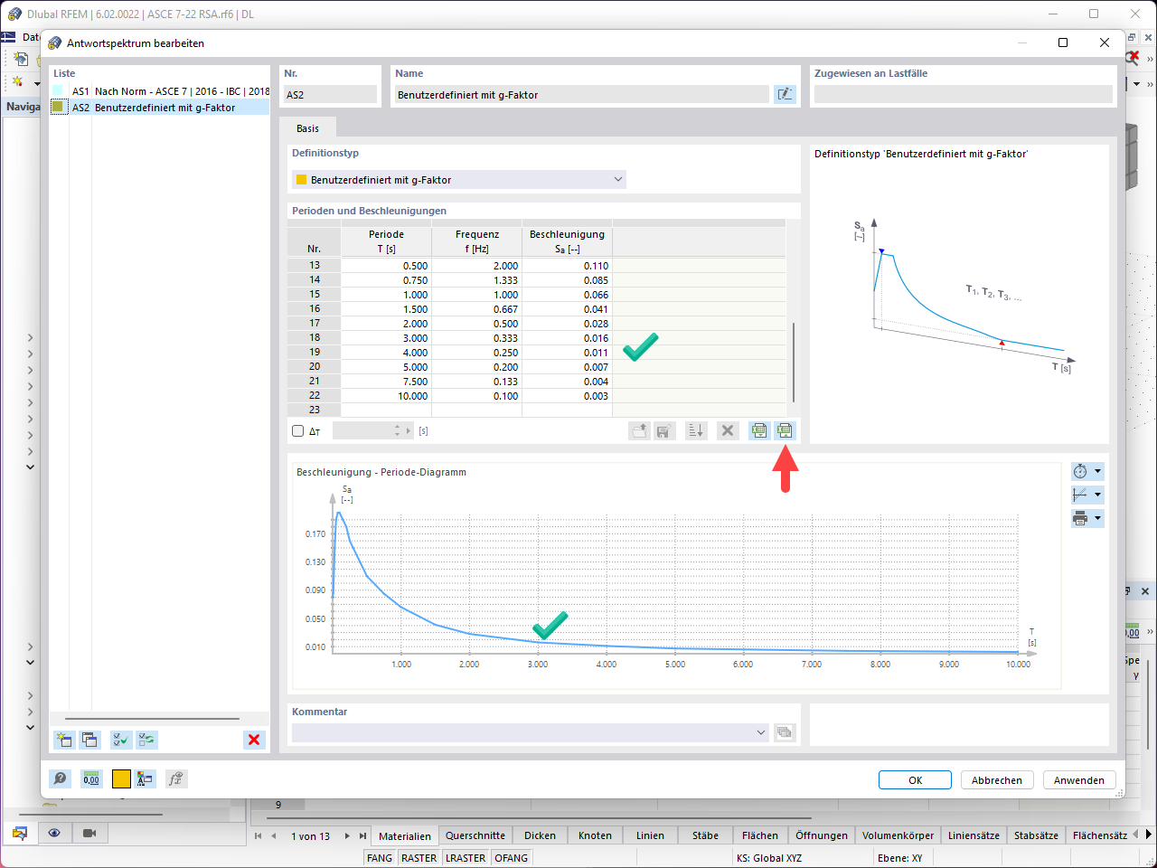Open the units and decimal places settings
The width and height of the screenshot is (1157, 868).
pos(91,778)
